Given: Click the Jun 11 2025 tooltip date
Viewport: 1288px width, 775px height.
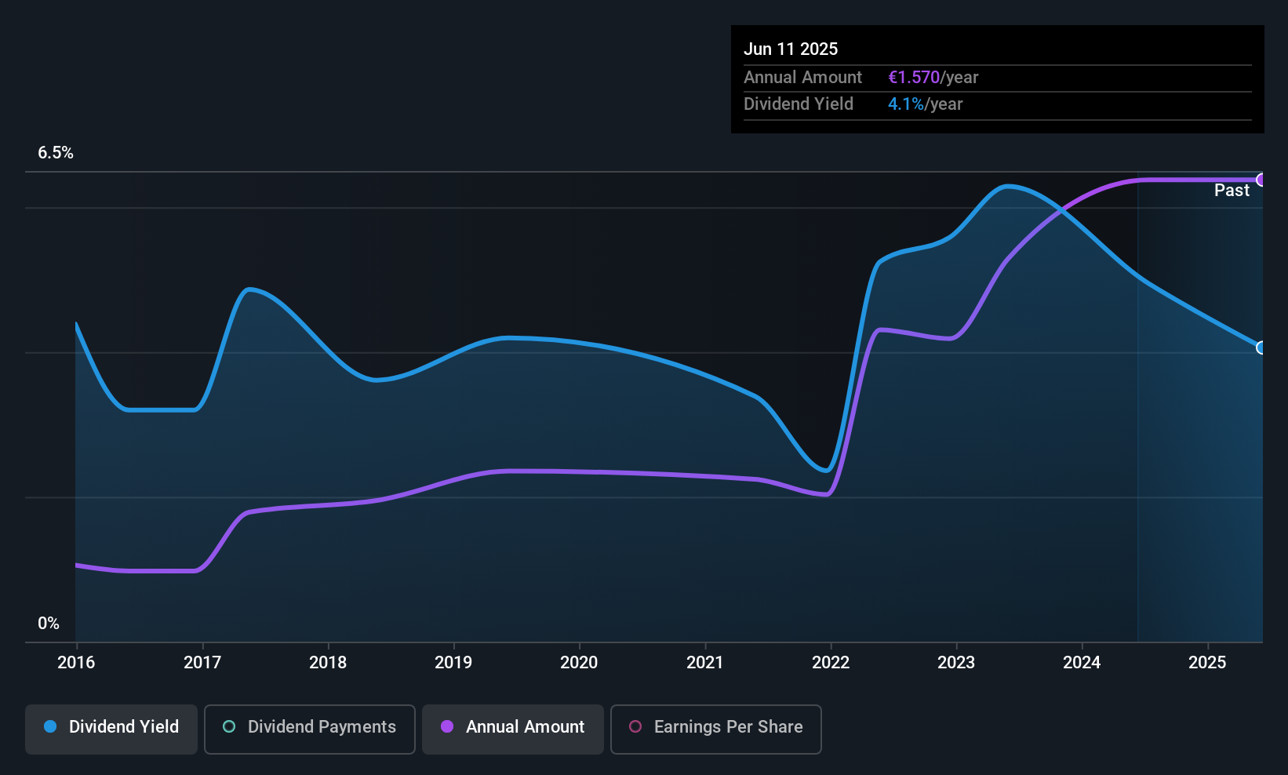Looking at the screenshot, I should pos(791,49).
